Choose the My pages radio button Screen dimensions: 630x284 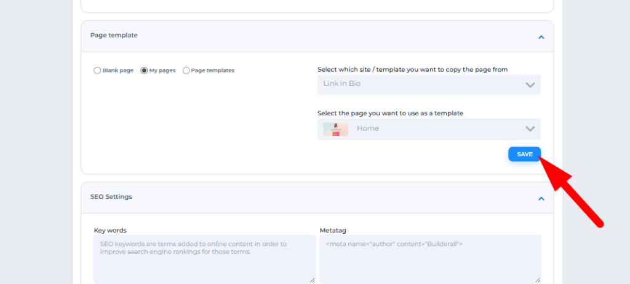(x=145, y=71)
